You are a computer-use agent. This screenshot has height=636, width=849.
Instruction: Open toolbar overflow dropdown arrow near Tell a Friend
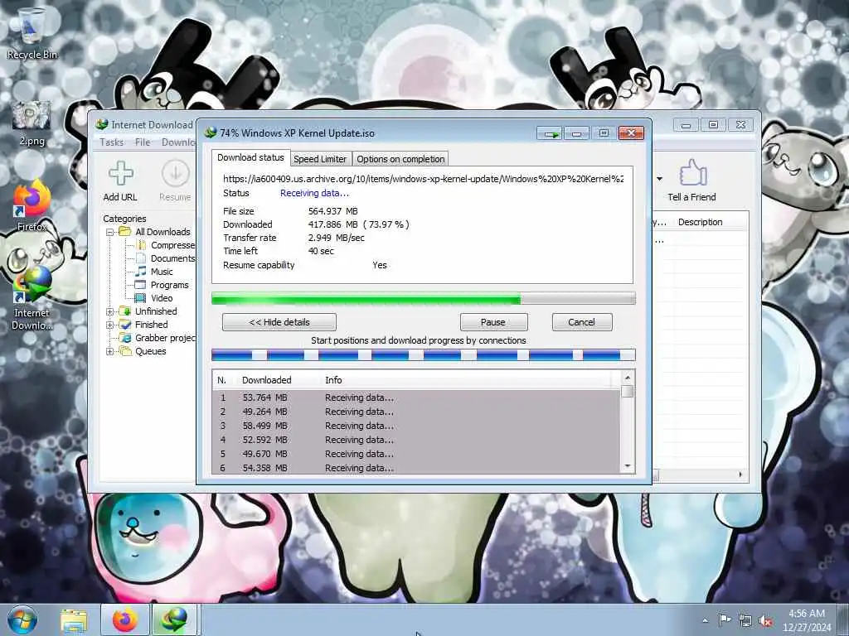[x=659, y=179]
